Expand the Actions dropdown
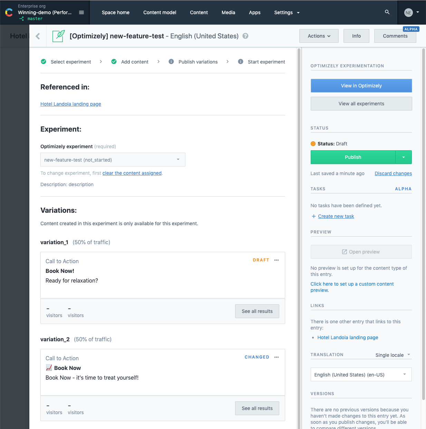This screenshot has width=426, height=429. [x=319, y=36]
